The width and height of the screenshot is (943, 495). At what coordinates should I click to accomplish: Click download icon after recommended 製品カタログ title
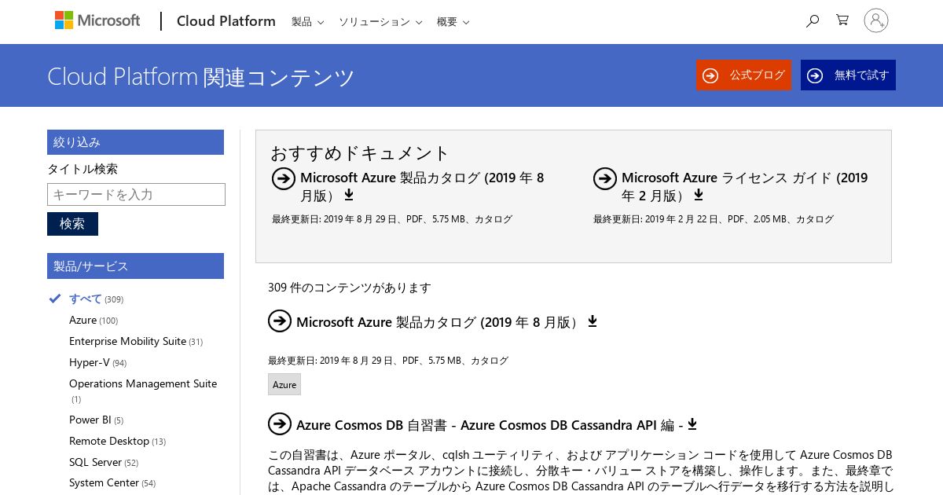(x=349, y=195)
